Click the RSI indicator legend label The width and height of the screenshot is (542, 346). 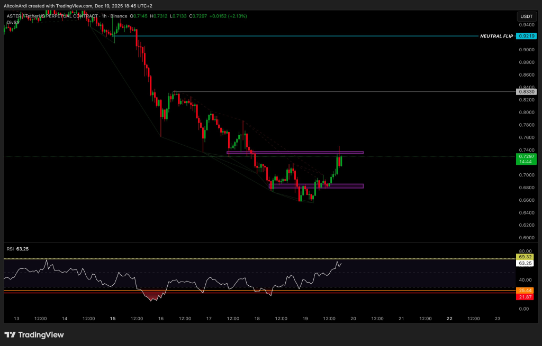[10, 248]
